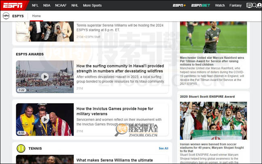Open ESPN+ link
Image resolution: width=262 pixels, height=164 pixels.
click(x=179, y=5)
